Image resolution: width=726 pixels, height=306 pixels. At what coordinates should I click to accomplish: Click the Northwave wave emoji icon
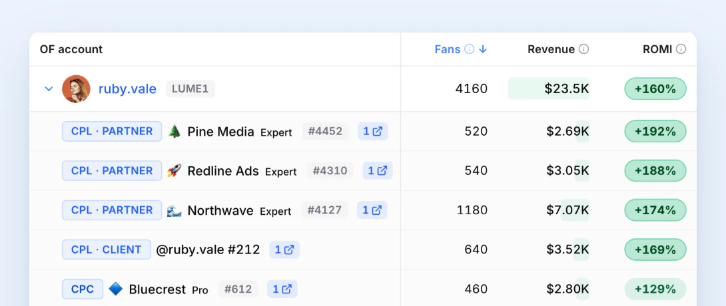click(174, 211)
